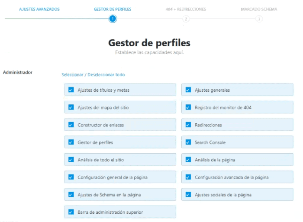
Task: Click step 1 circle indicator
Action: coord(113,19)
